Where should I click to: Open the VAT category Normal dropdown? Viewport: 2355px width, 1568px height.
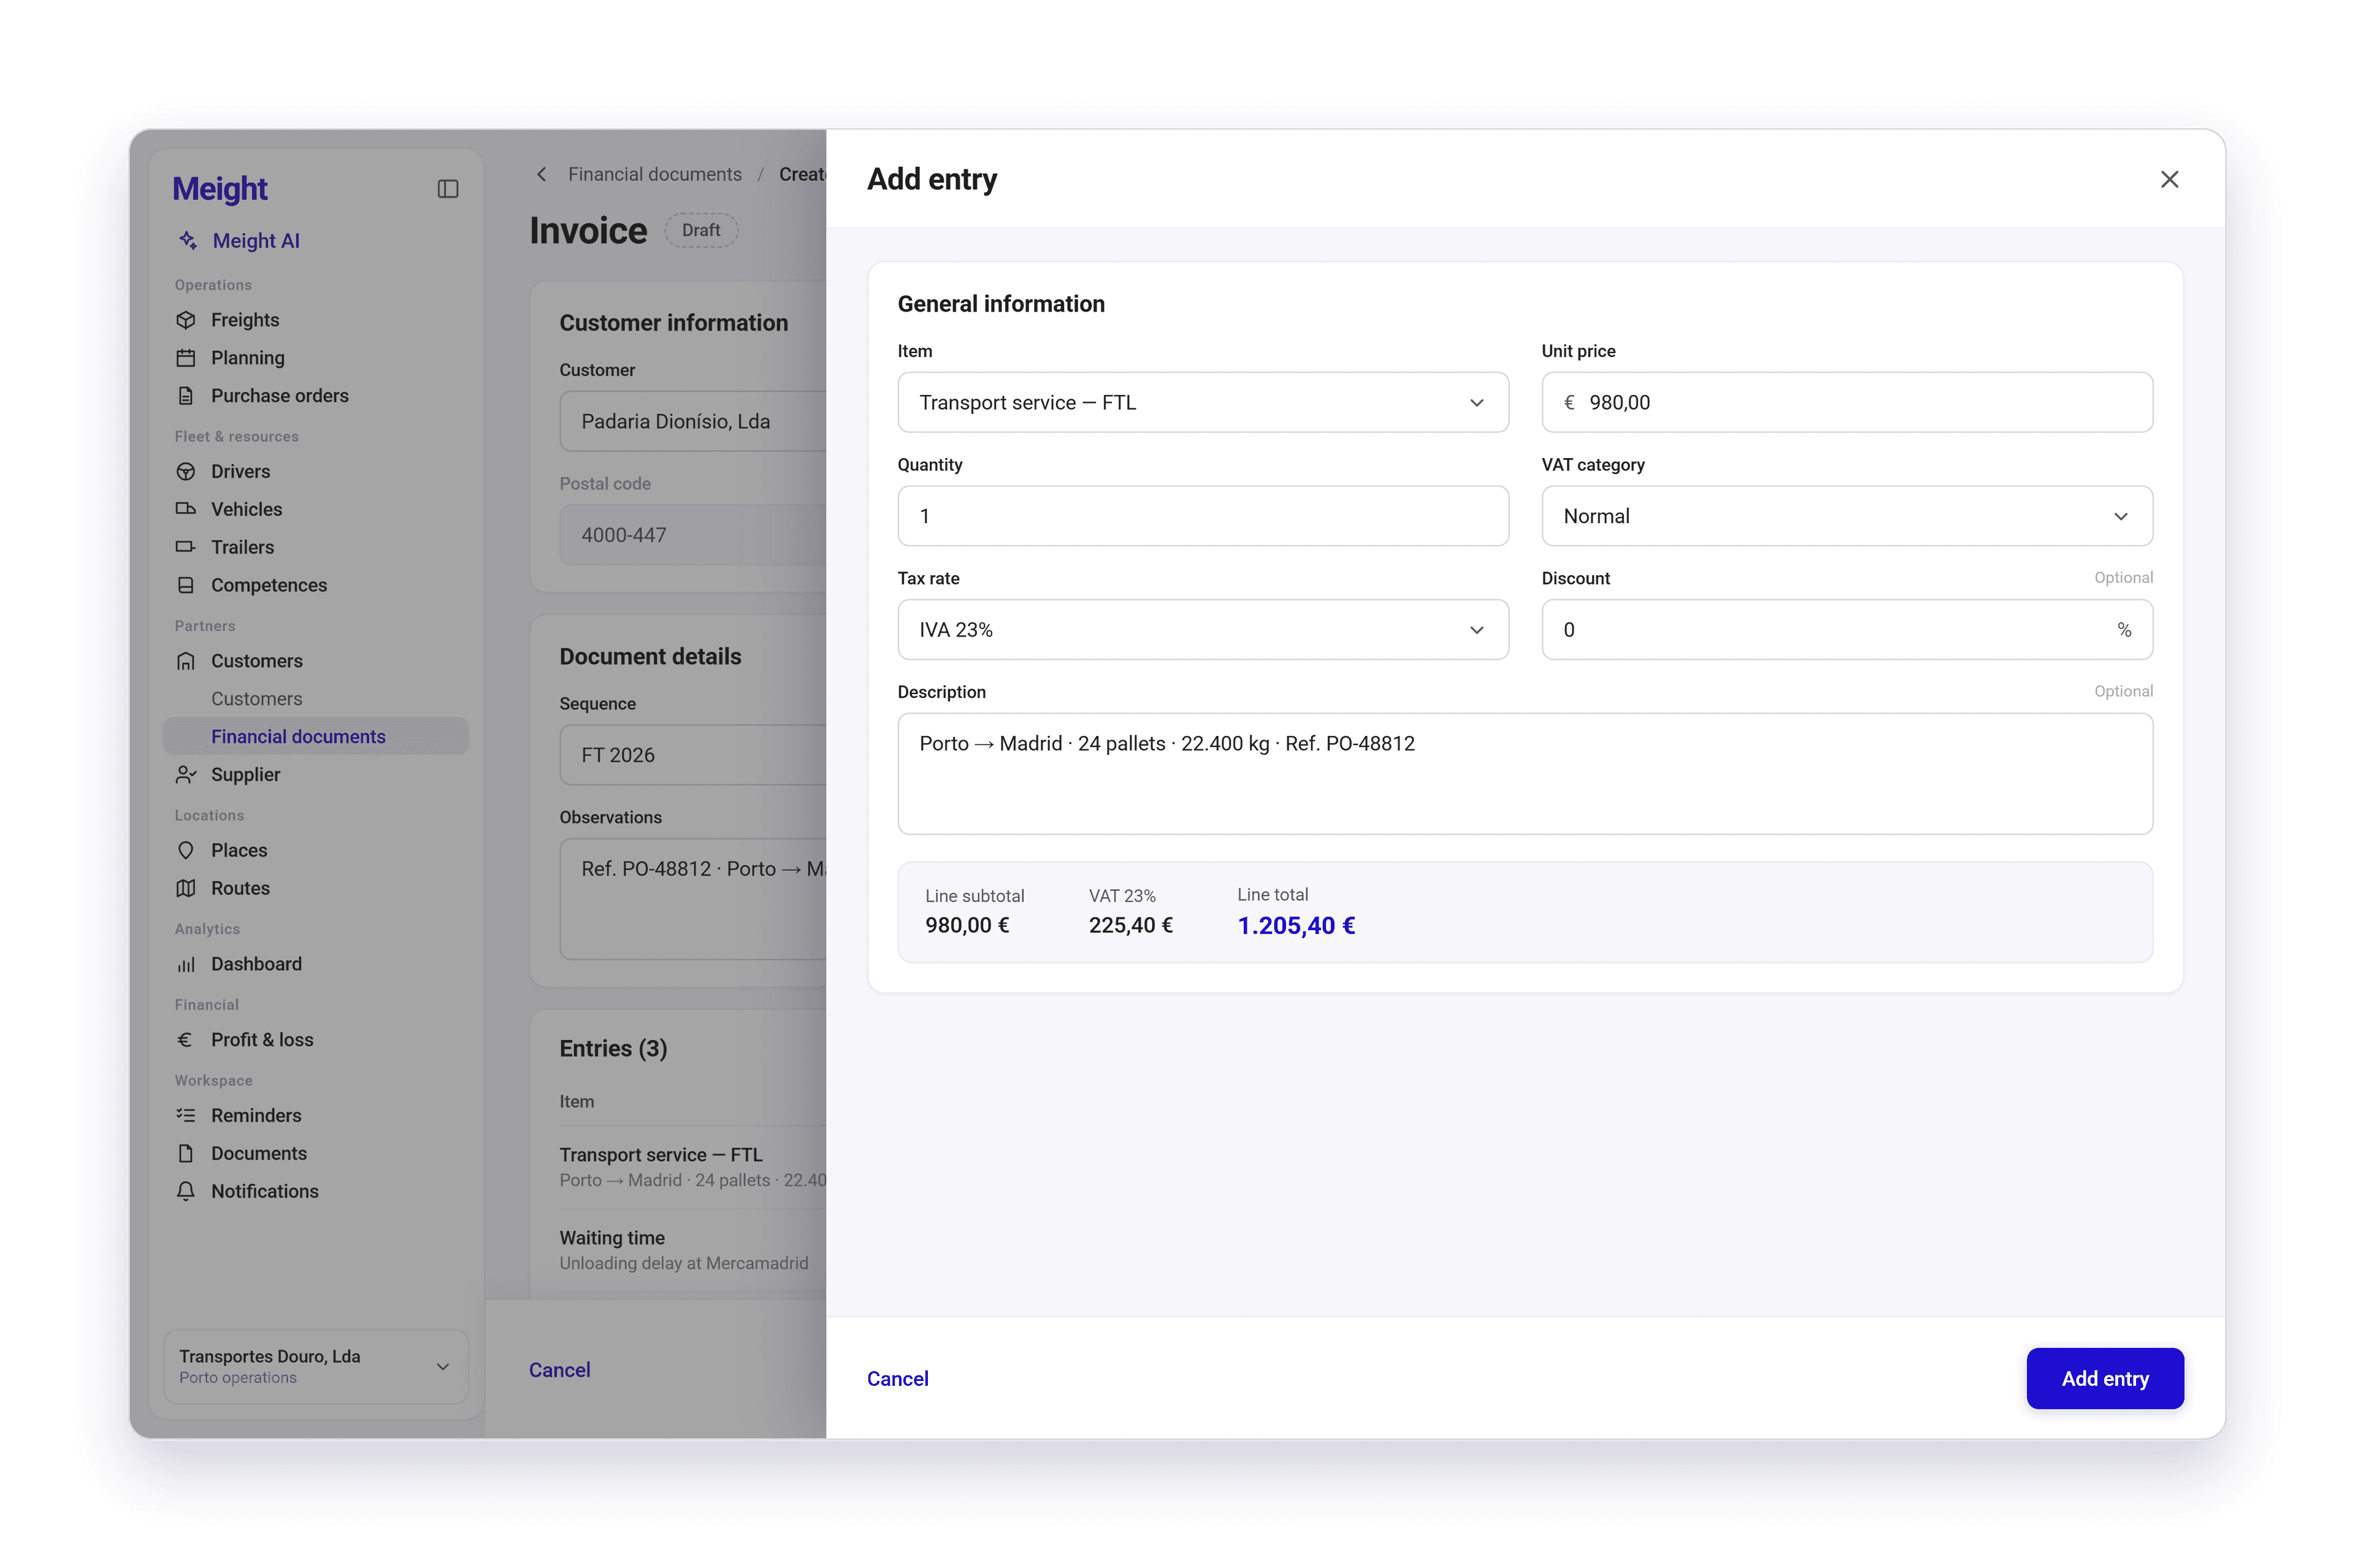click(1846, 516)
